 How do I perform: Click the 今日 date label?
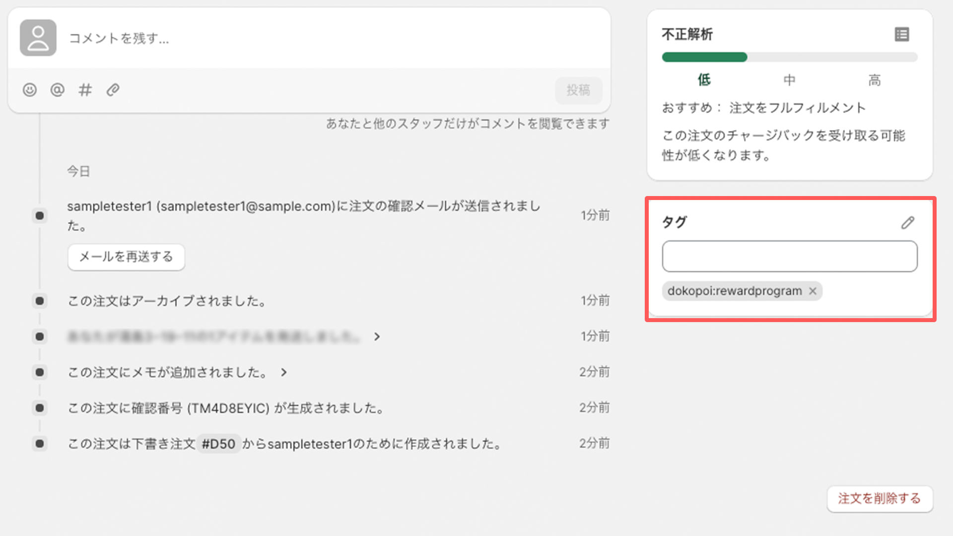(x=78, y=171)
